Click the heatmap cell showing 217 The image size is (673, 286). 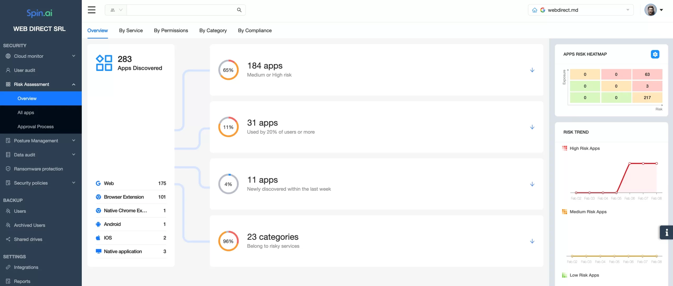pyautogui.click(x=647, y=98)
